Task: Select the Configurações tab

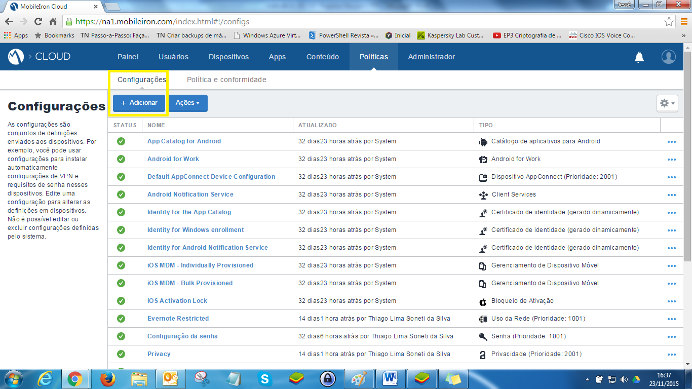Action: coord(142,80)
